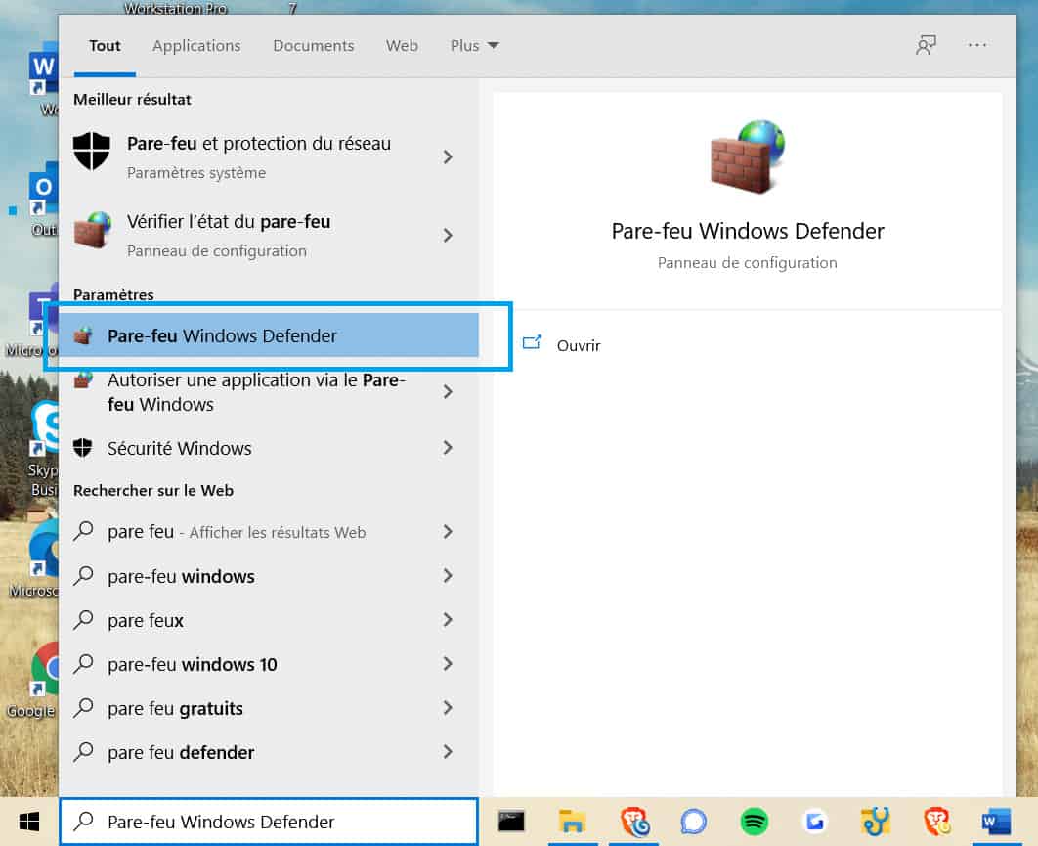The width and height of the screenshot is (1038, 846).
Task: Click Ouvrir to open the firewall
Action: click(x=578, y=345)
